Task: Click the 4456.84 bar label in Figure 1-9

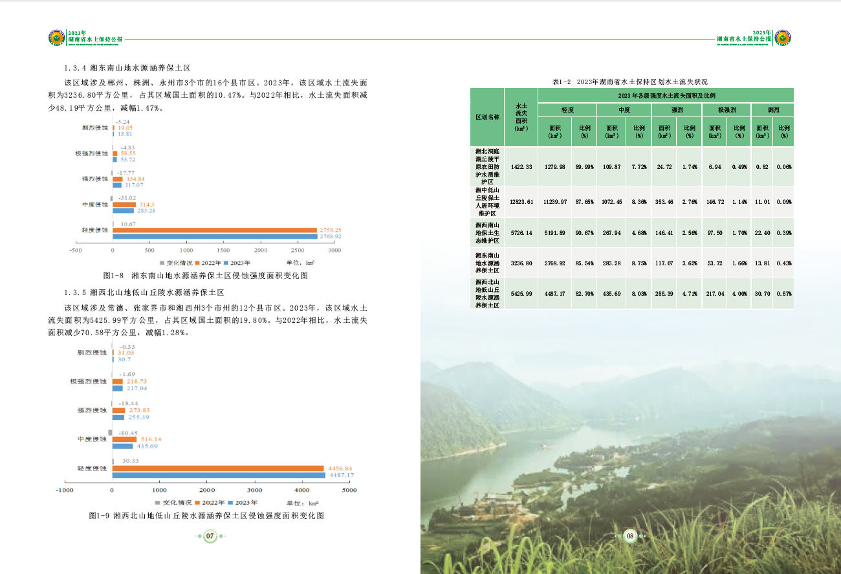Action: click(340, 468)
